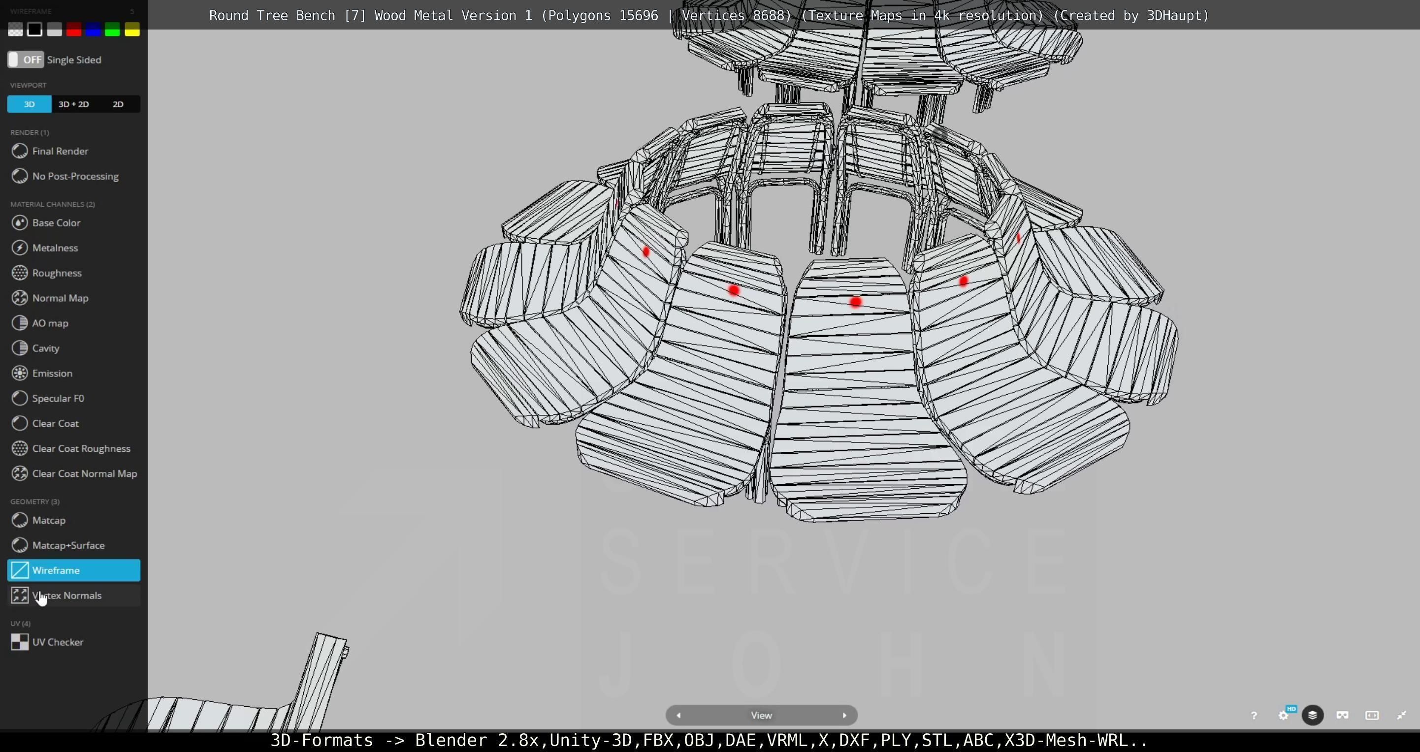Pick the transparent checkered wireframe swatch

pyautogui.click(x=15, y=29)
